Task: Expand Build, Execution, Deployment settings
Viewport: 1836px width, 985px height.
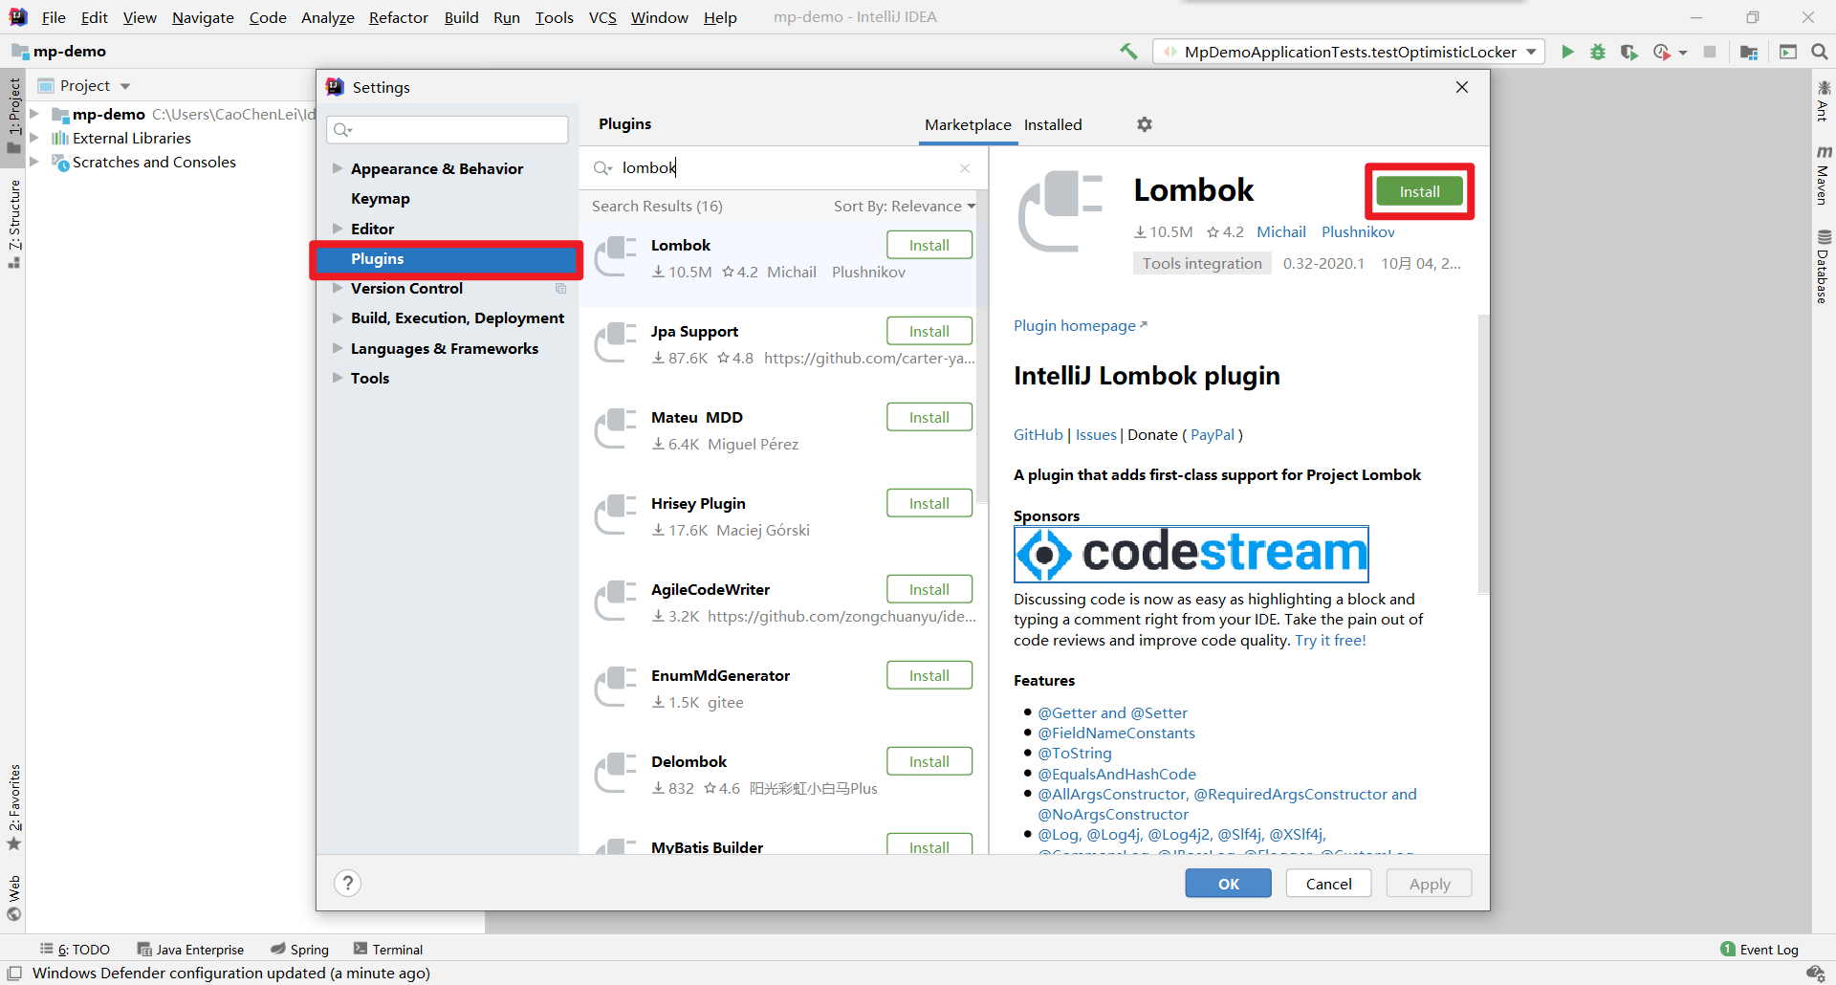Action: [x=337, y=317]
